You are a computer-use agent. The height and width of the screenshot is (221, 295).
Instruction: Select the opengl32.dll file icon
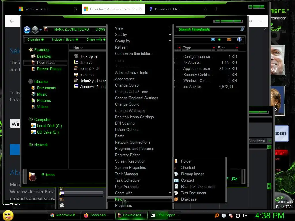pos(76,68)
